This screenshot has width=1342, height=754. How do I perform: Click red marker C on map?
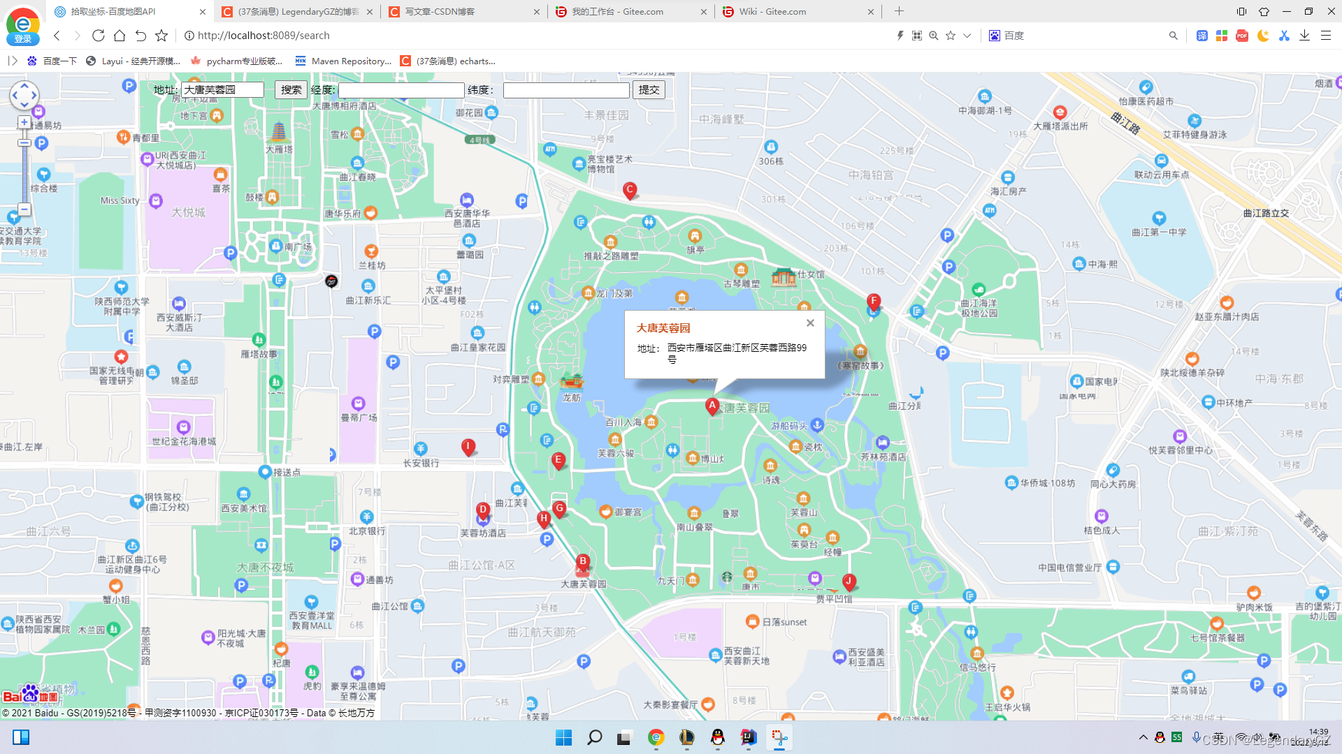click(x=629, y=189)
